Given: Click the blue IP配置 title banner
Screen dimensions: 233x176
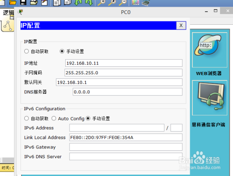Looking at the screenshot, I should pyautogui.click(x=98, y=25).
